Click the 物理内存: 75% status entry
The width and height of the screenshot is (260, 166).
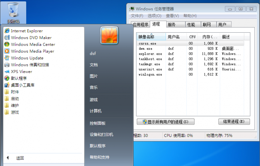[x=219, y=135]
